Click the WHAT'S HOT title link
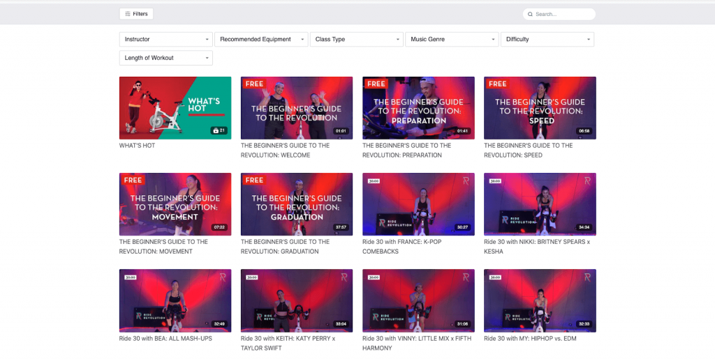This screenshot has height=361, width=715. pyautogui.click(x=138, y=146)
